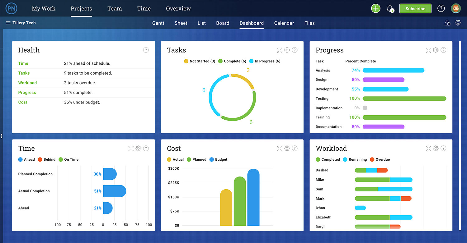Toggle the Not Started legend in Tasks chart

[199, 61]
